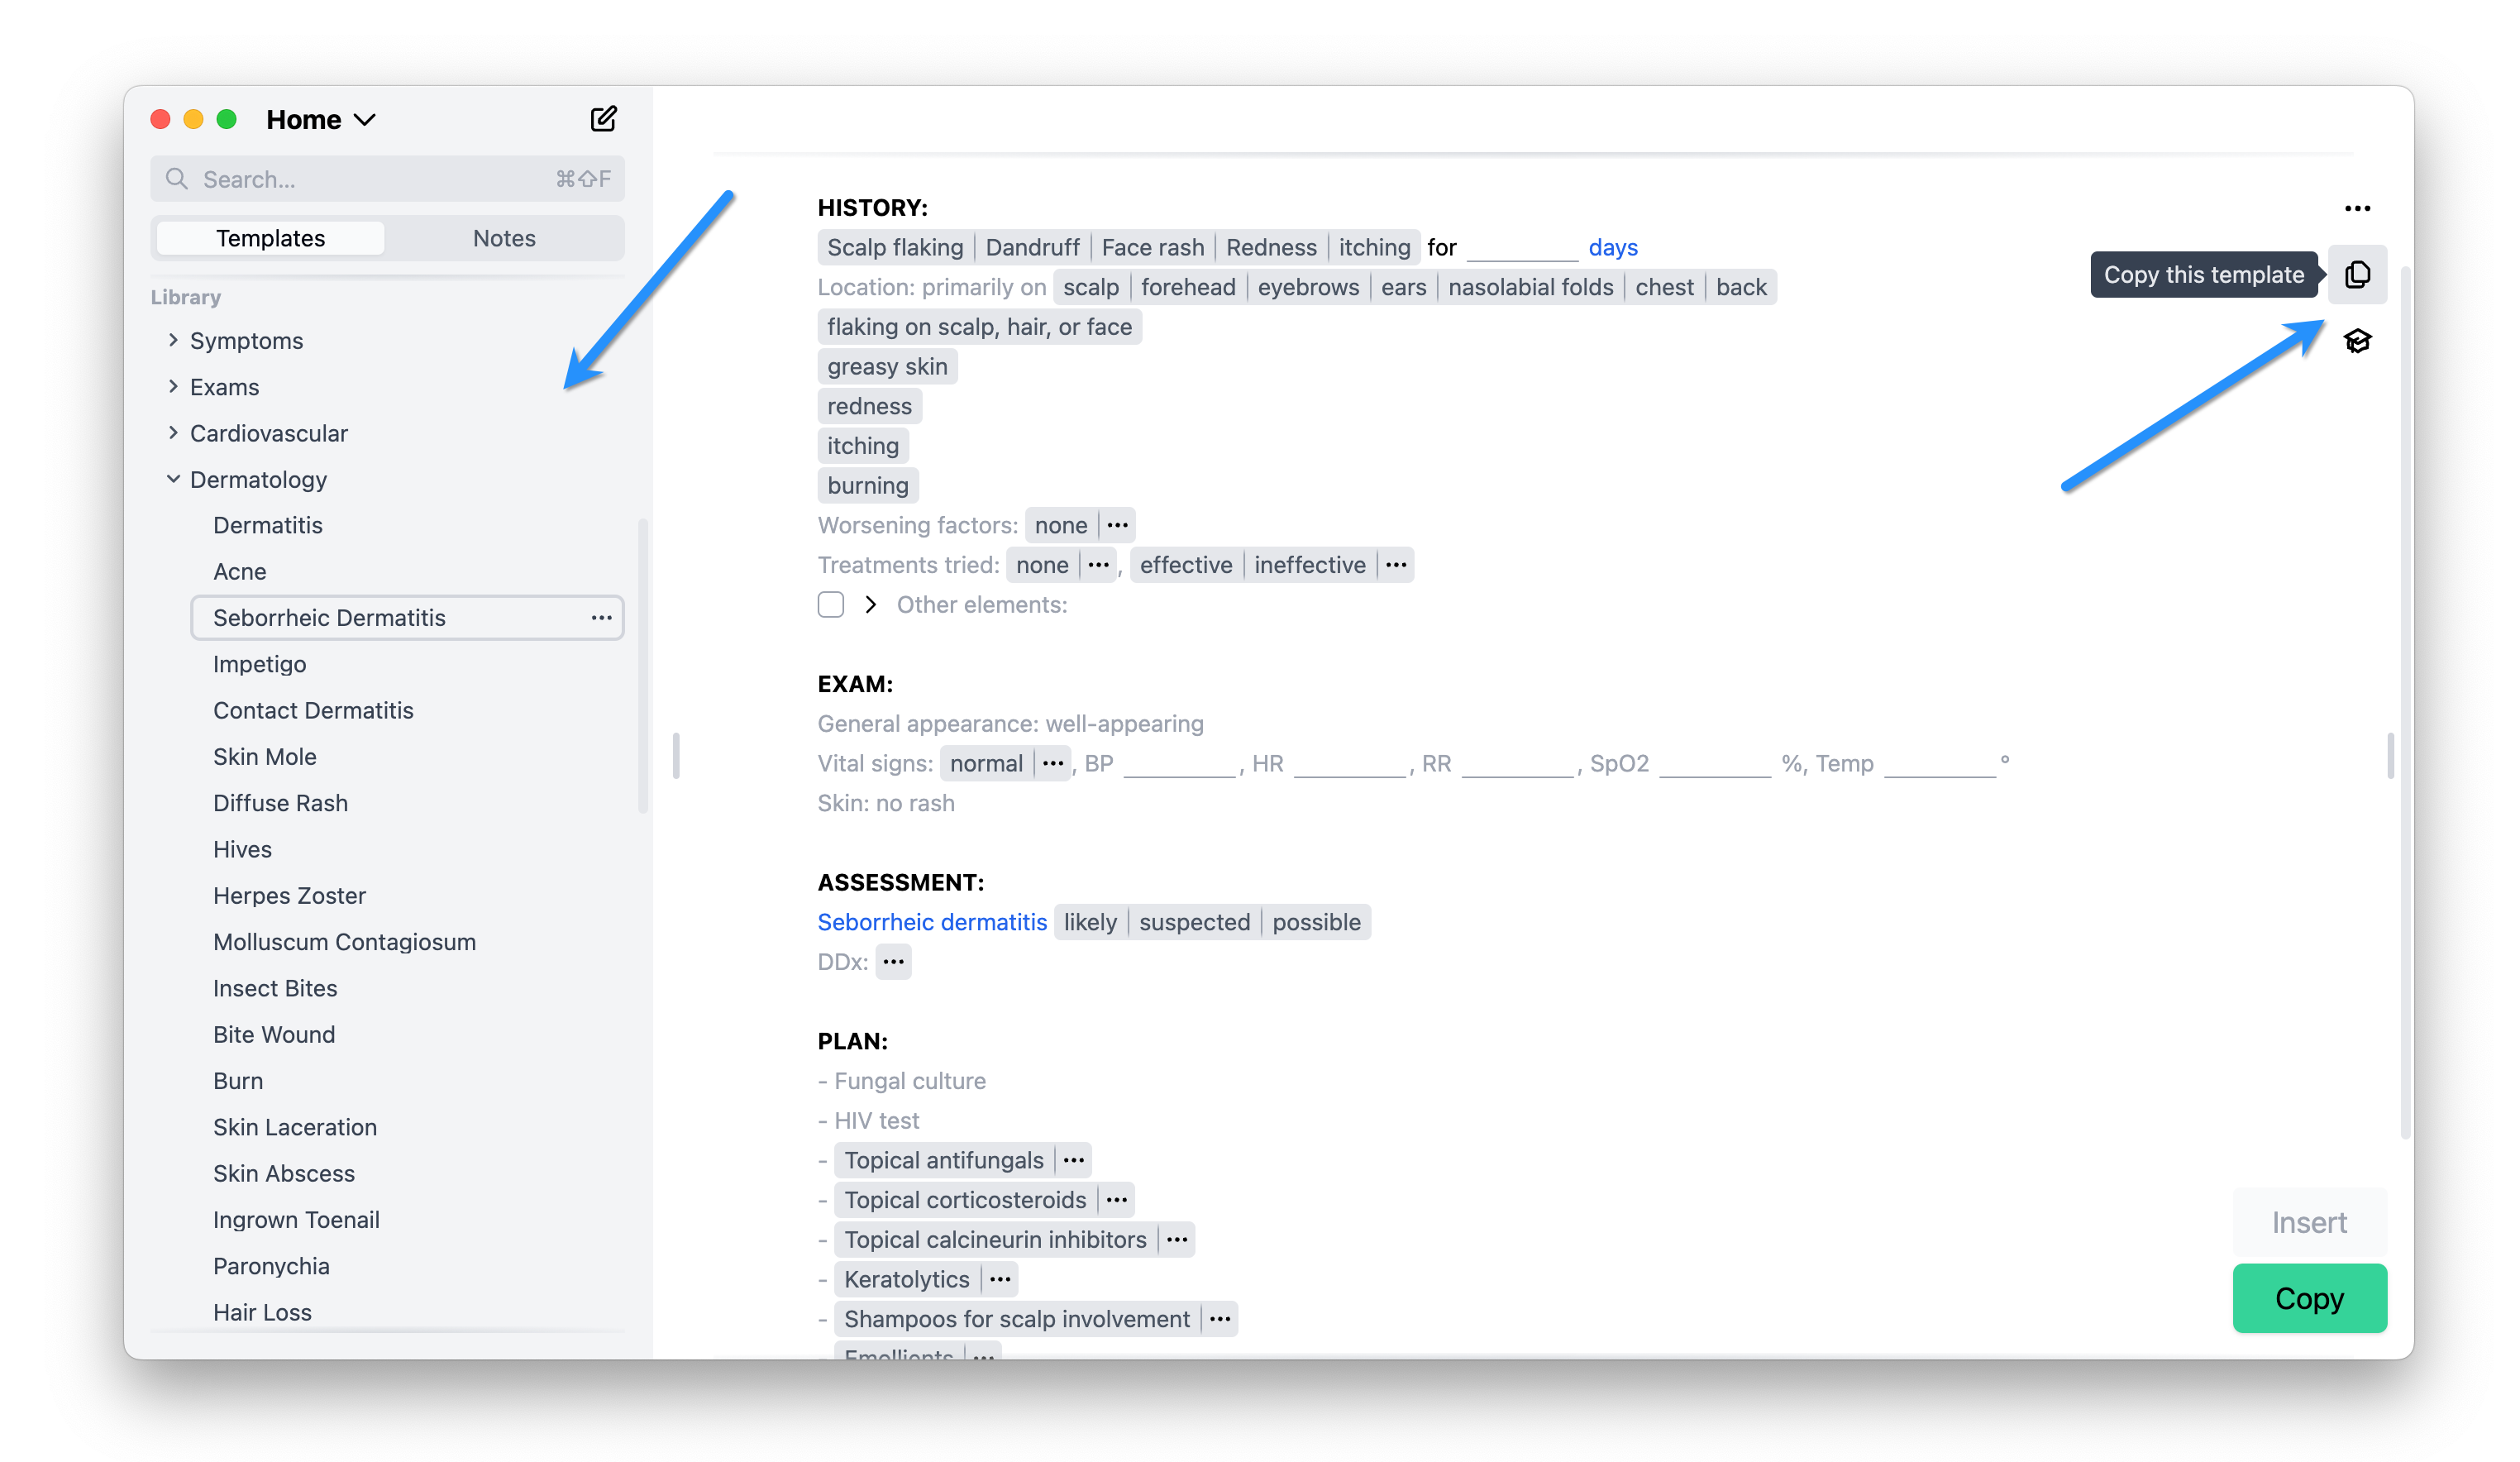Toggle the greasy skin option
The height and width of the screenshot is (1462, 2520).
[886, 367]
